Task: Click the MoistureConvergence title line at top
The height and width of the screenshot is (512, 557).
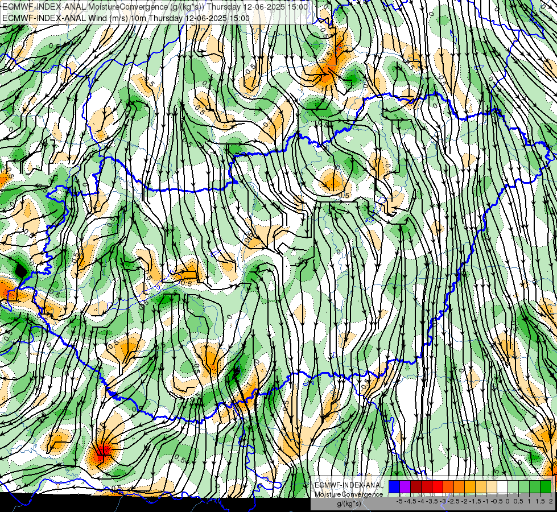Action: point(155,6)
